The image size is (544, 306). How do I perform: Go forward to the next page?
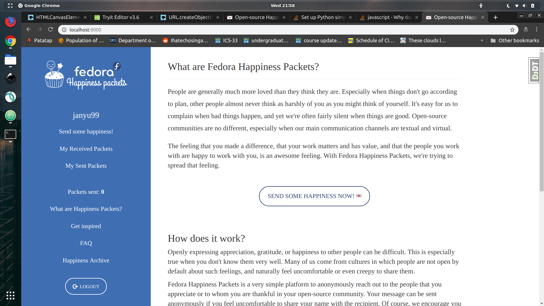tap(40, 29)
